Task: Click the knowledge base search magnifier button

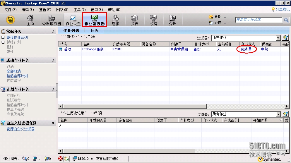Action: click(286, 20)
